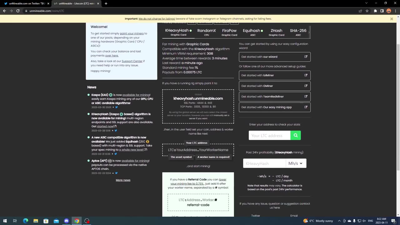Screen dimensions: 400x225
Task: Search stats with green magnifier button
Action: coord(296,135)
